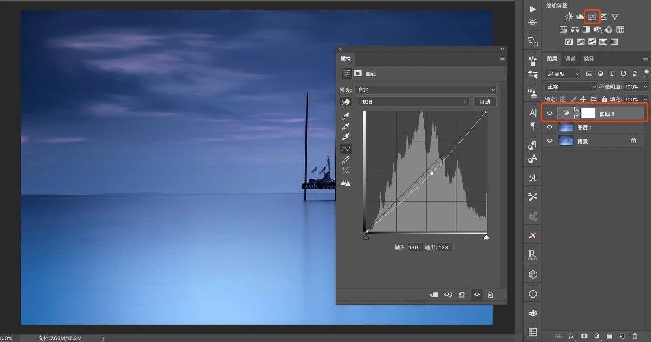Select the on-image targeted adjustment hand tool

point(346,102)
